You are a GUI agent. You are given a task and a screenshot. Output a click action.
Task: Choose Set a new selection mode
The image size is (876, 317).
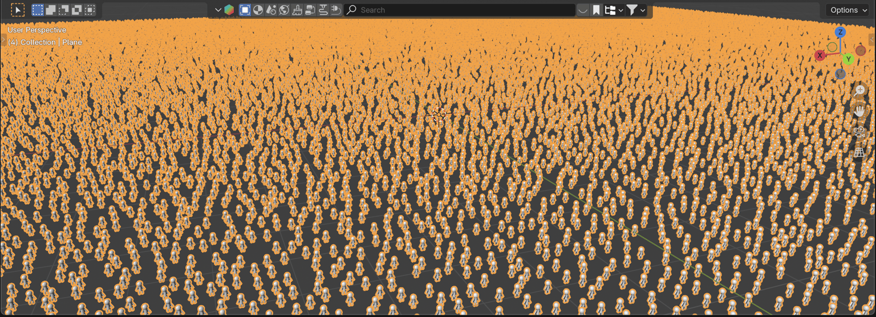coord(38,10)
